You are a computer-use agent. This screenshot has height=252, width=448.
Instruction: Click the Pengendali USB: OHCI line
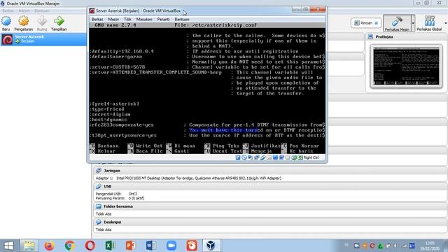117,194
